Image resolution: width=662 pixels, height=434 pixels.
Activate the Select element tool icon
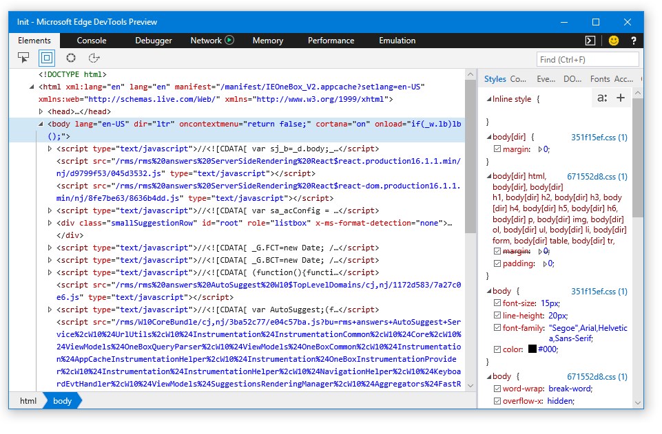pyautogui.click(x=23, y=58)
